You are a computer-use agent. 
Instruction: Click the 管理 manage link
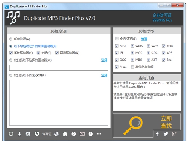pos(144,39)
